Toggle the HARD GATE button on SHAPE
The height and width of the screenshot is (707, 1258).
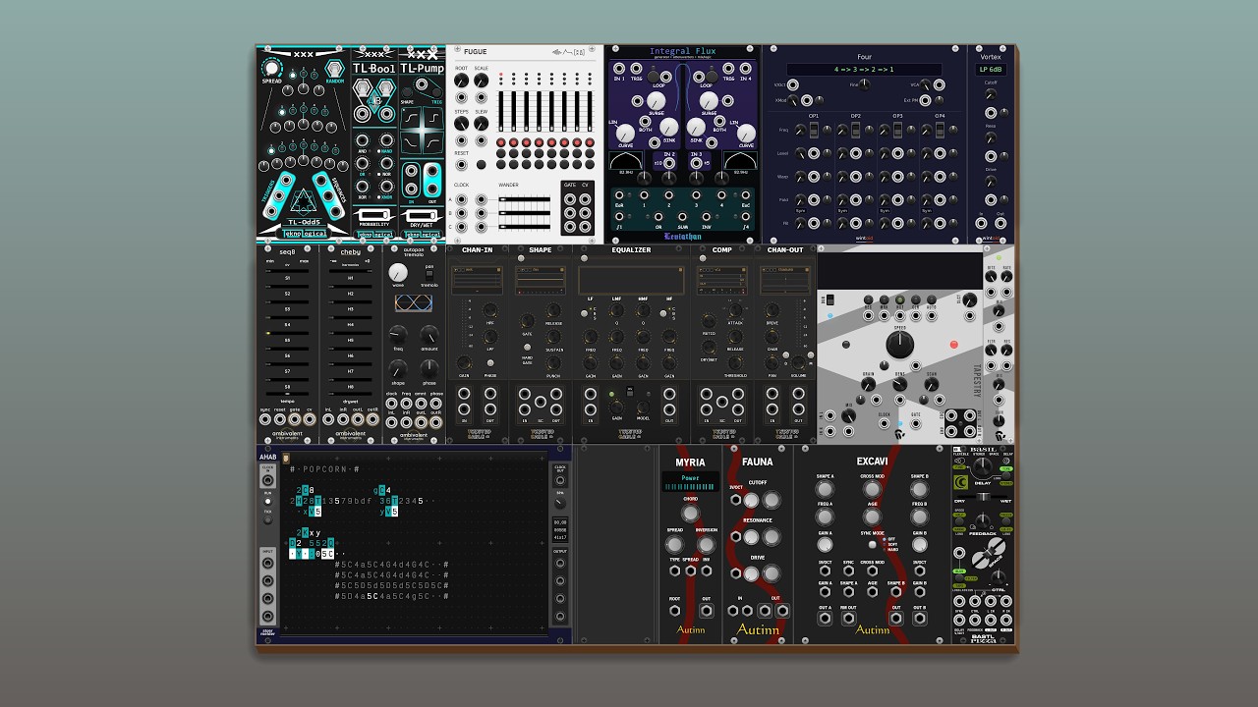tap(528, 348)
